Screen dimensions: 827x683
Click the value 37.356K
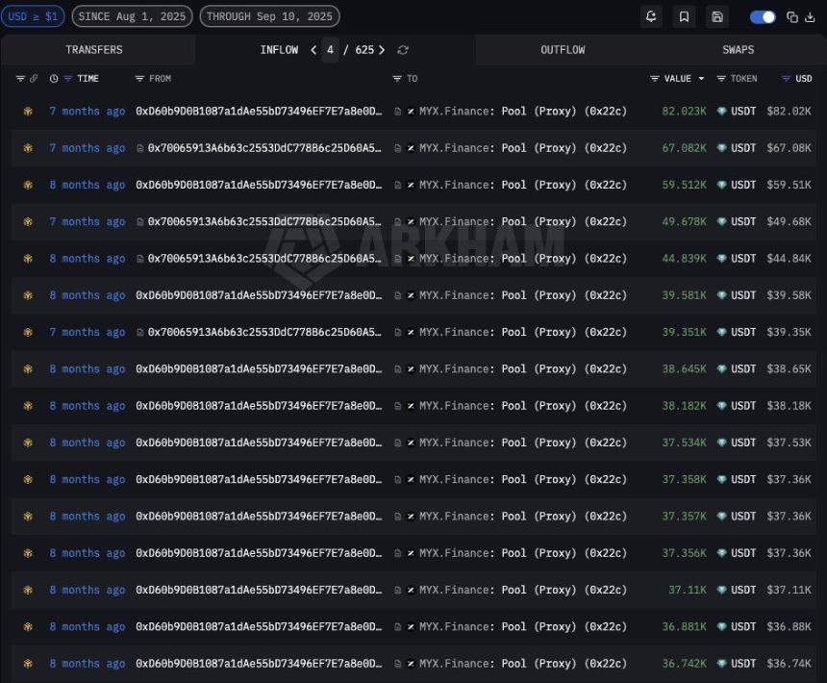click(x=684, y=553)
